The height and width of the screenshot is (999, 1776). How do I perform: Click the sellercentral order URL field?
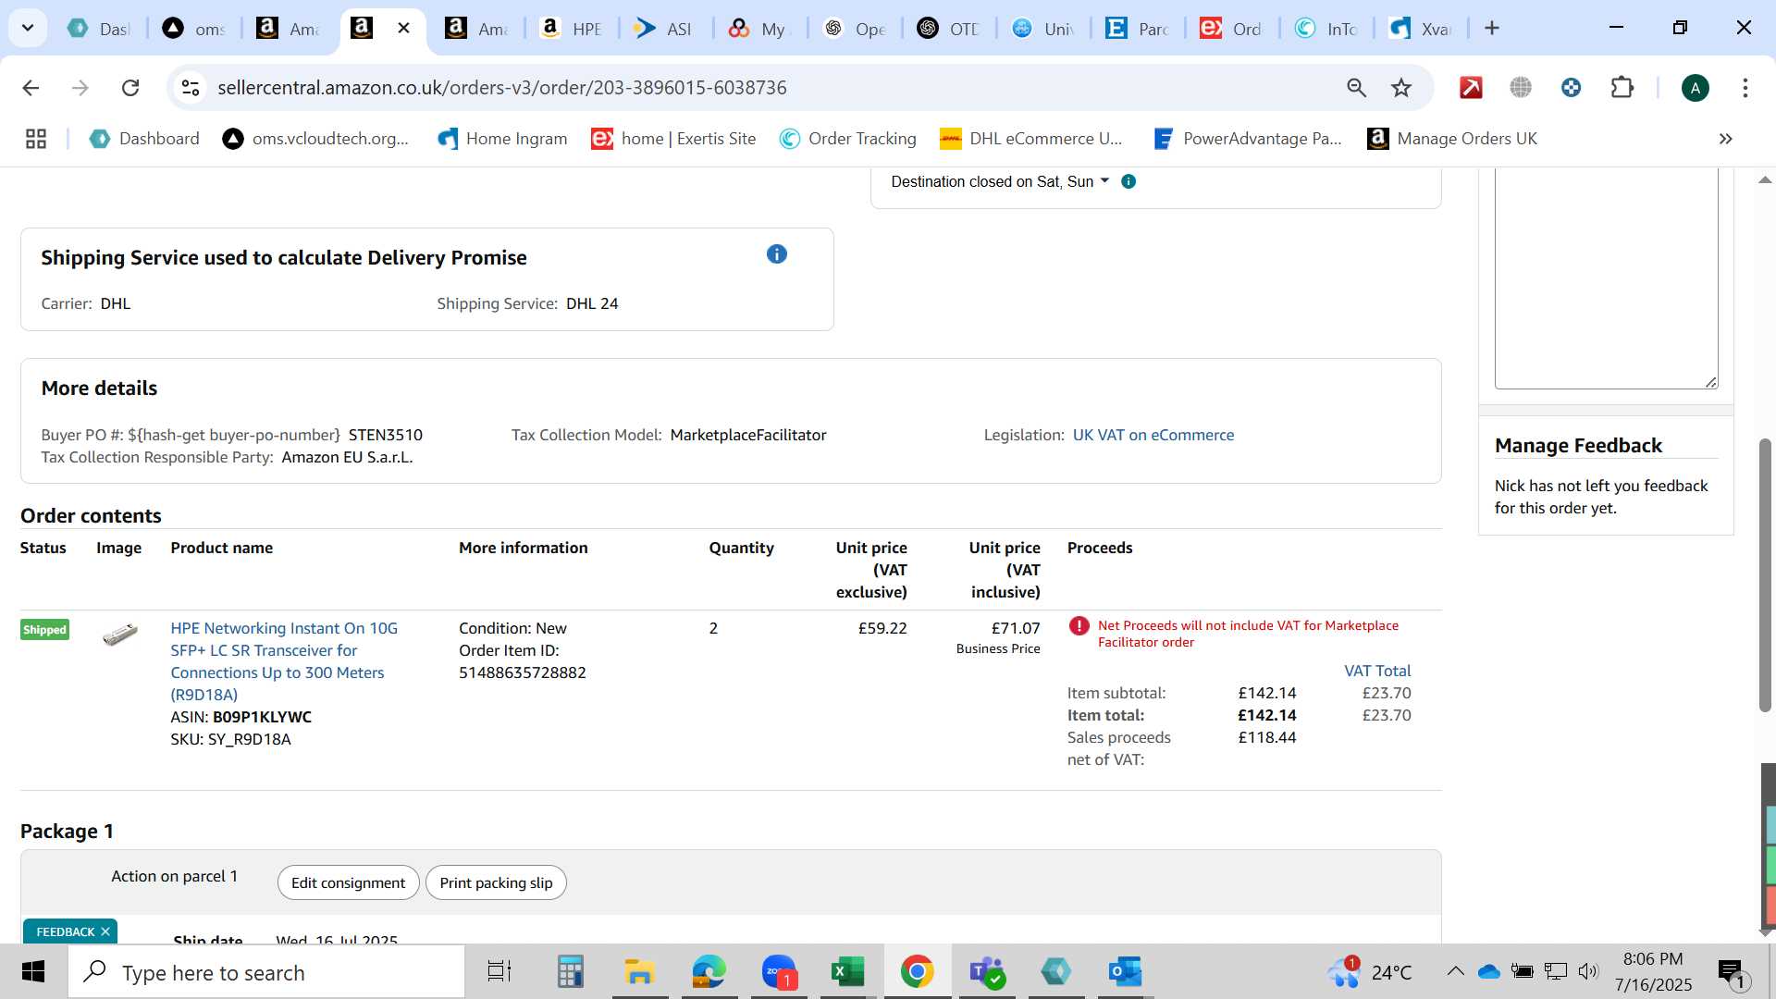[502, 88]
